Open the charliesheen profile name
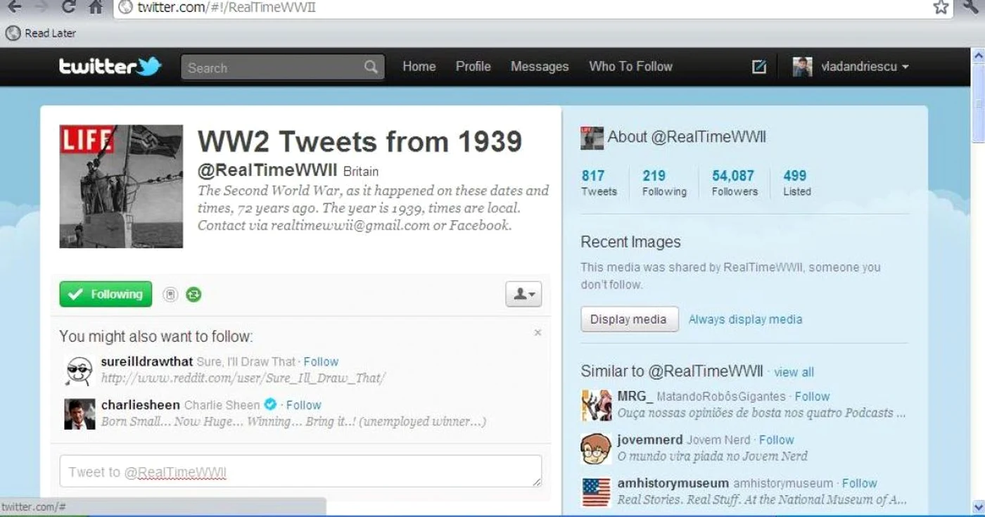 (x=141, y=405)
